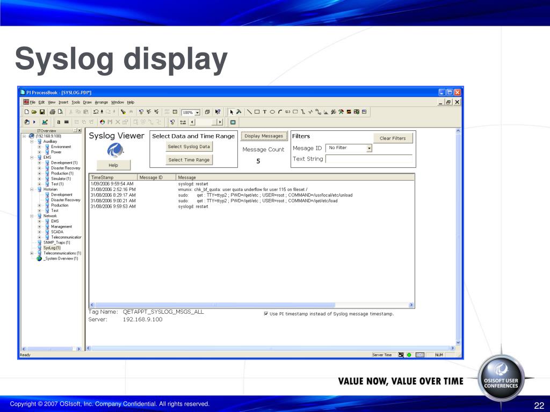This screenshot has width=550, height=412.
Task: Click the Print Preview toolbar icon
Action: (60, 112)
